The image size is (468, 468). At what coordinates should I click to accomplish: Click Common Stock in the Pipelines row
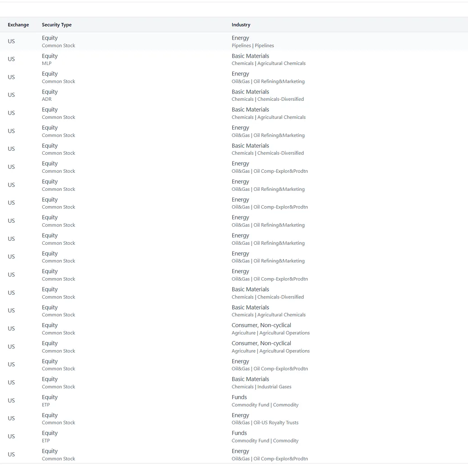pyautogui.click(x=58, y=45)
